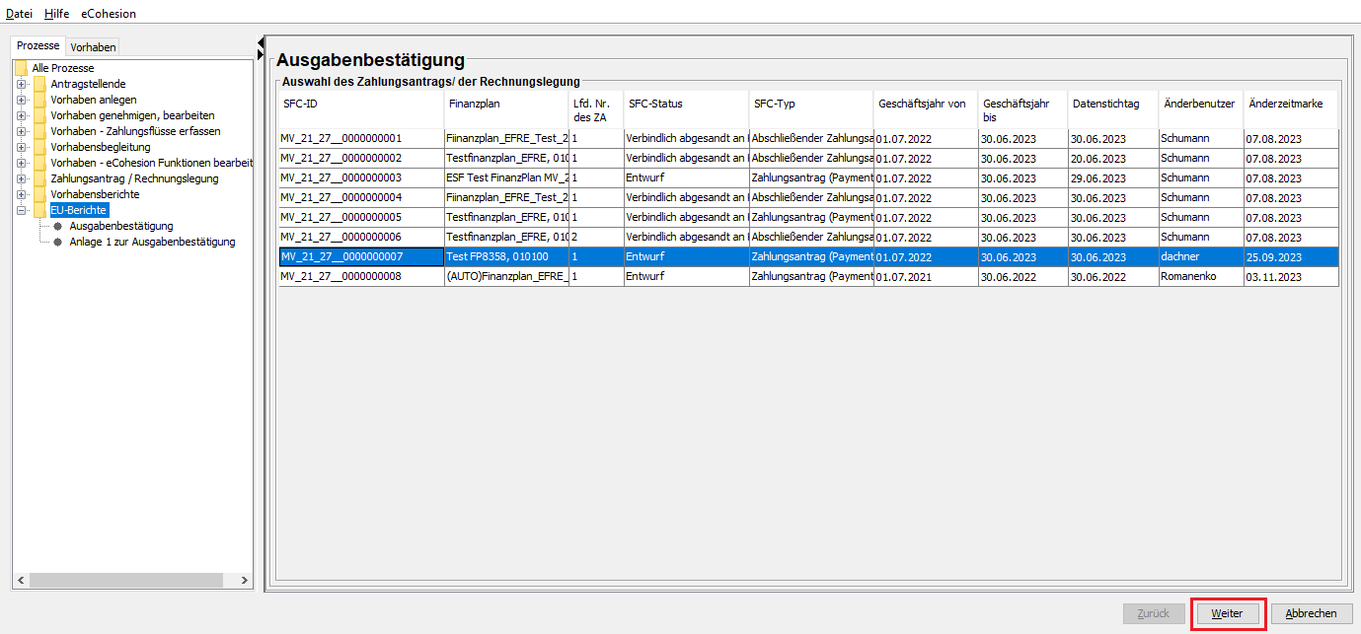Select row MV_21_27__0000000003
The width and height of the screenshot is (1361, 634).
[x=808, y=177]
